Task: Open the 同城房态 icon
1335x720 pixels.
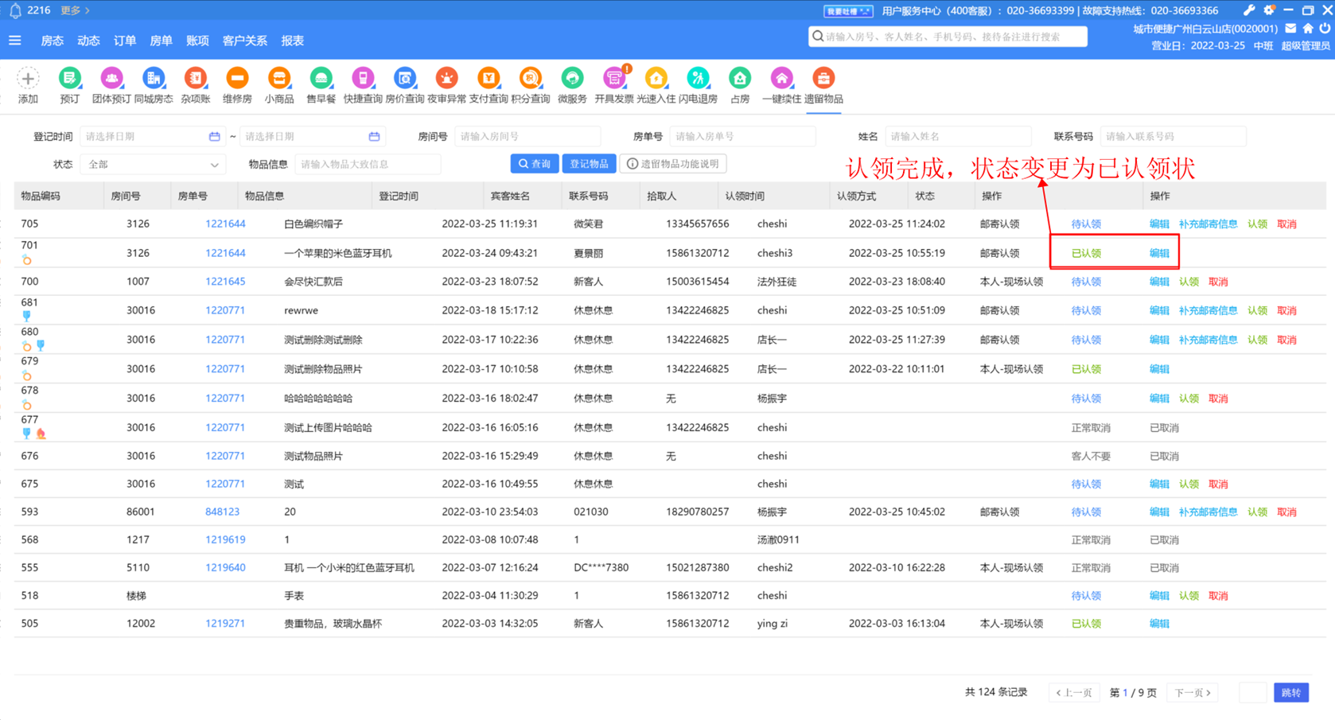Action: (x=153, y=79)
